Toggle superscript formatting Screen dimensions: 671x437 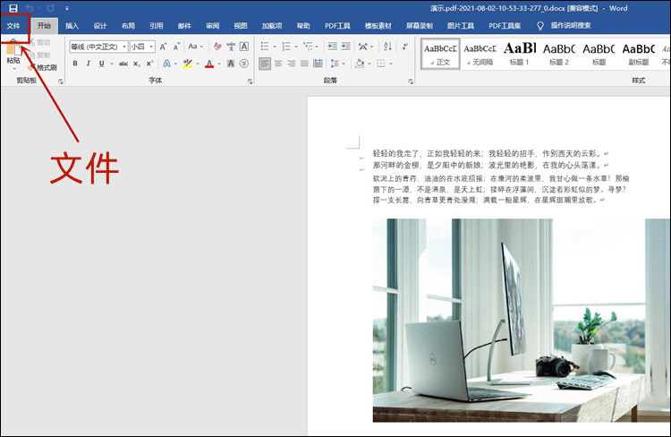[x=149, y=64]
